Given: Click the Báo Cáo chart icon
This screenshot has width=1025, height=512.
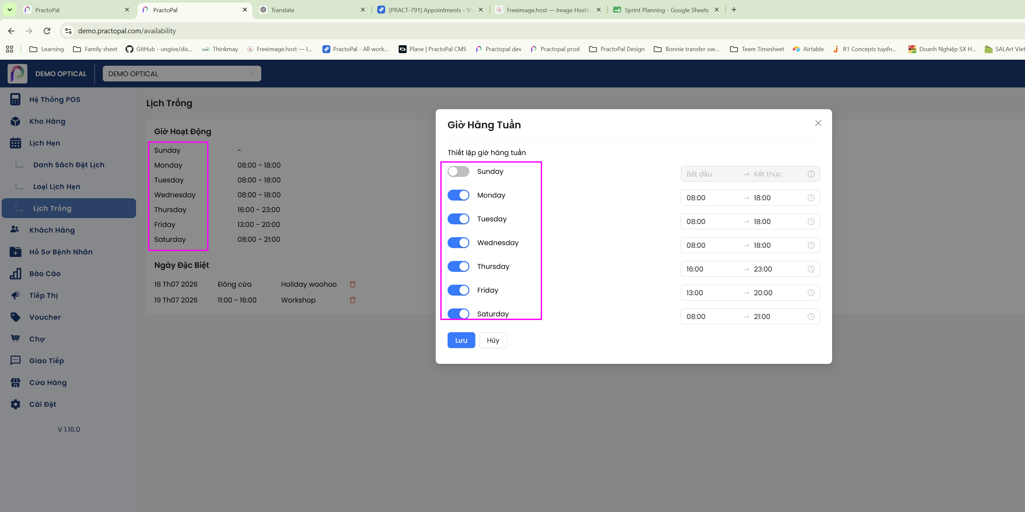Looking at the screenshot, I should pos(15,273).
